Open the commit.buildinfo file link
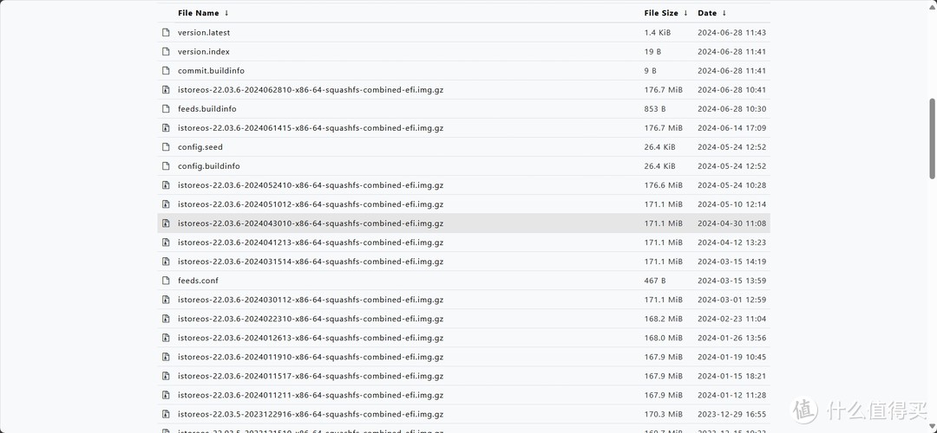Screen dimensions: 937x433 pyautogui.click(x=211, y=71)
